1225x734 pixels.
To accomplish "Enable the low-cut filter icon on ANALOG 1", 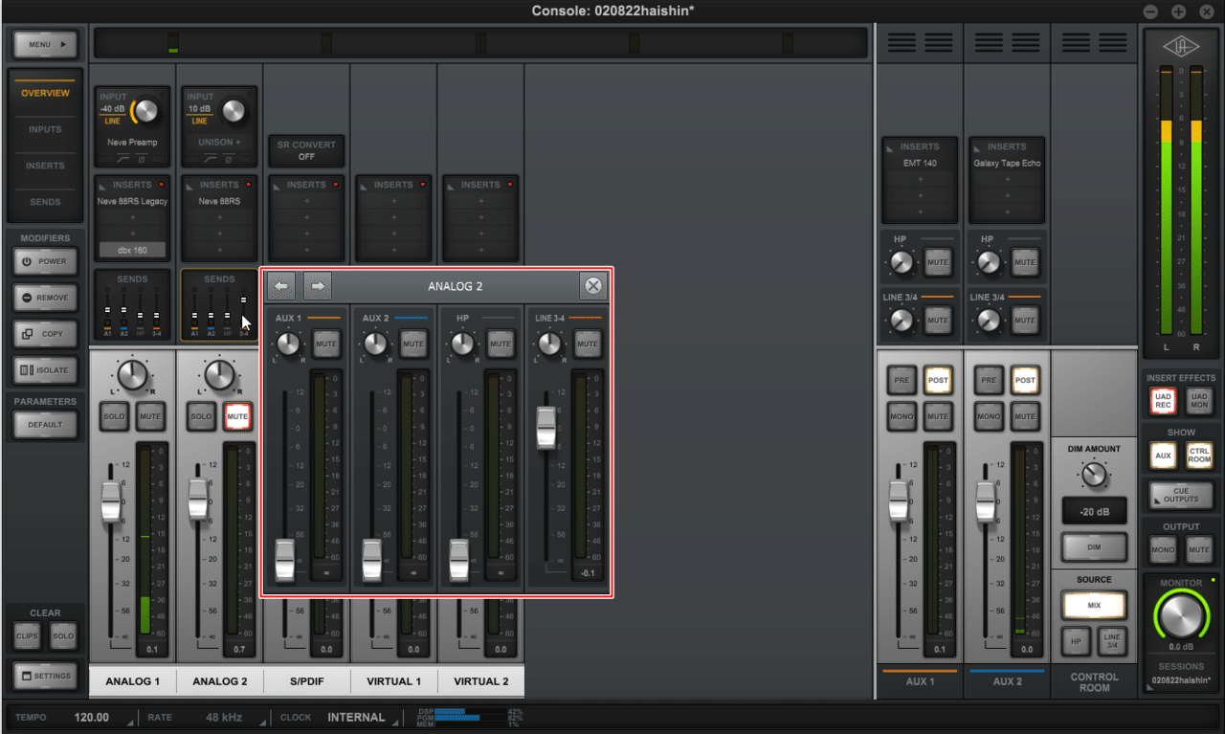I will 123,158.
